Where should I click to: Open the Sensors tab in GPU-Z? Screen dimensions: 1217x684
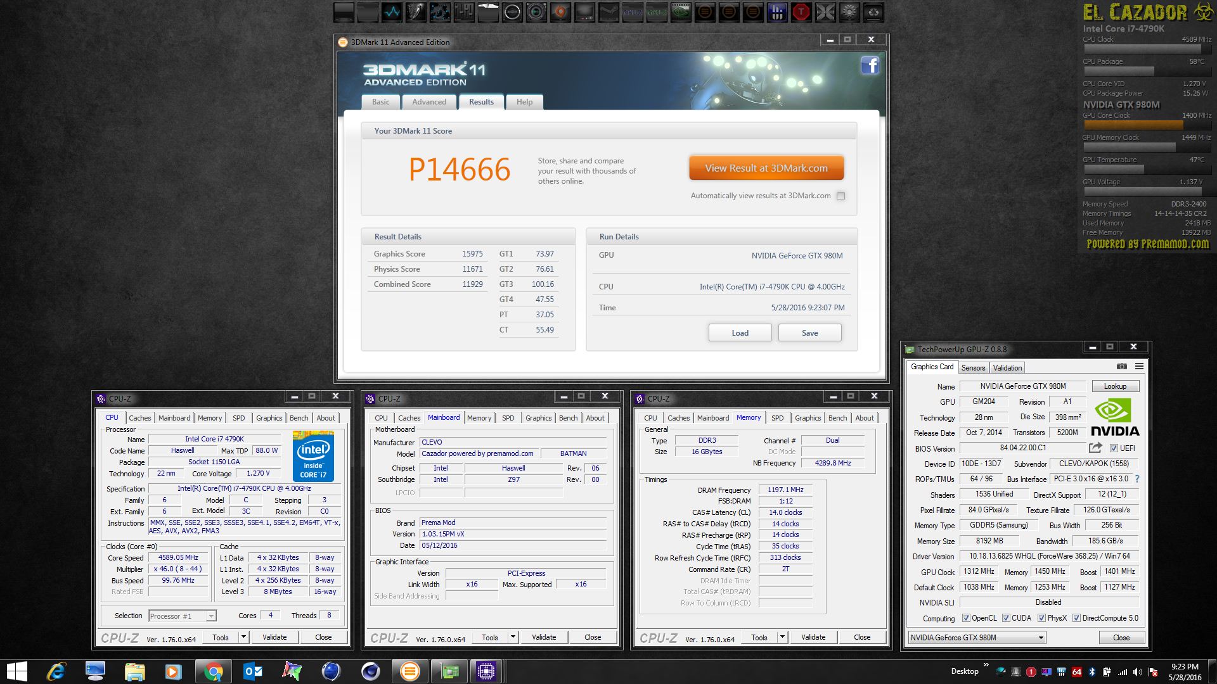click(x=973, y=368)
